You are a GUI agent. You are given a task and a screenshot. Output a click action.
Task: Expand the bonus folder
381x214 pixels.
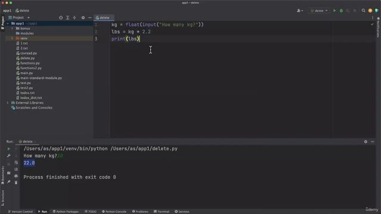coord(12,29)
